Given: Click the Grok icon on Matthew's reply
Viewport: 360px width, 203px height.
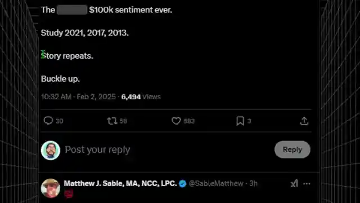Looking at the screenshot, I should (x=294, y=183).
